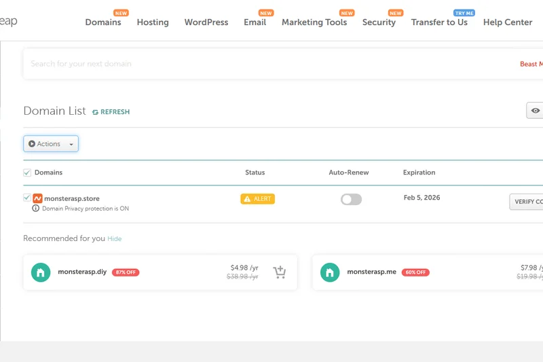Select the monsterasp.me recommendation
543x362 pixels.
[371, 272]
